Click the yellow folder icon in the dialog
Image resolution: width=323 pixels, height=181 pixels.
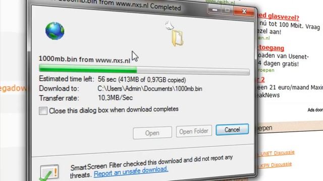click(177, 38)
